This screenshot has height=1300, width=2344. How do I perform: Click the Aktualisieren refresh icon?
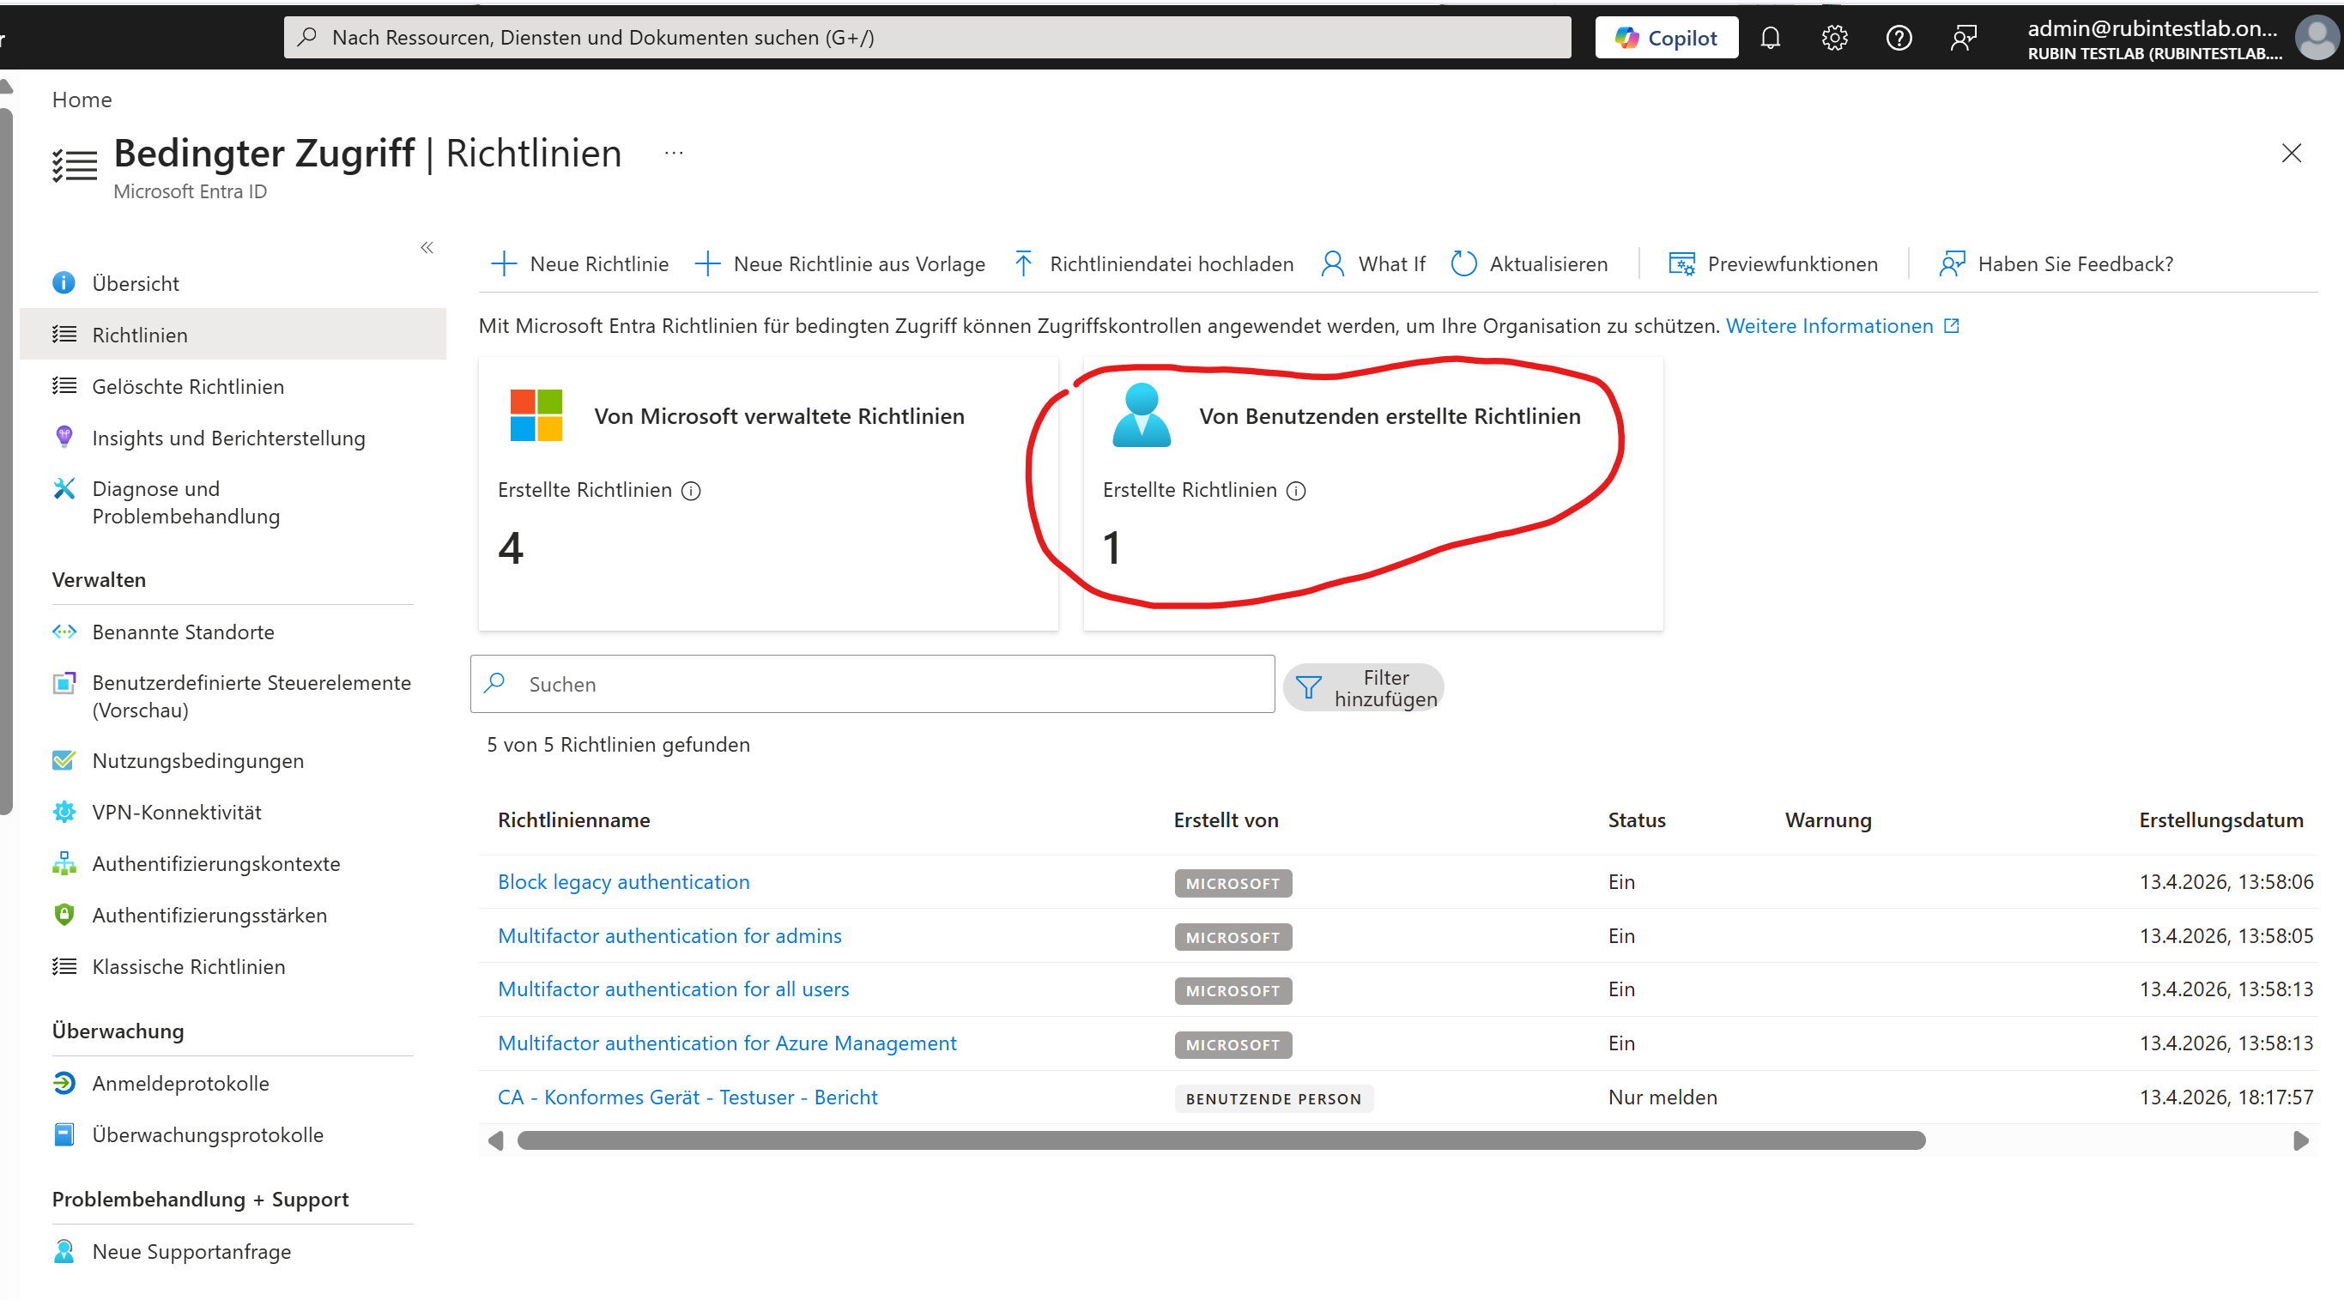1463,263
